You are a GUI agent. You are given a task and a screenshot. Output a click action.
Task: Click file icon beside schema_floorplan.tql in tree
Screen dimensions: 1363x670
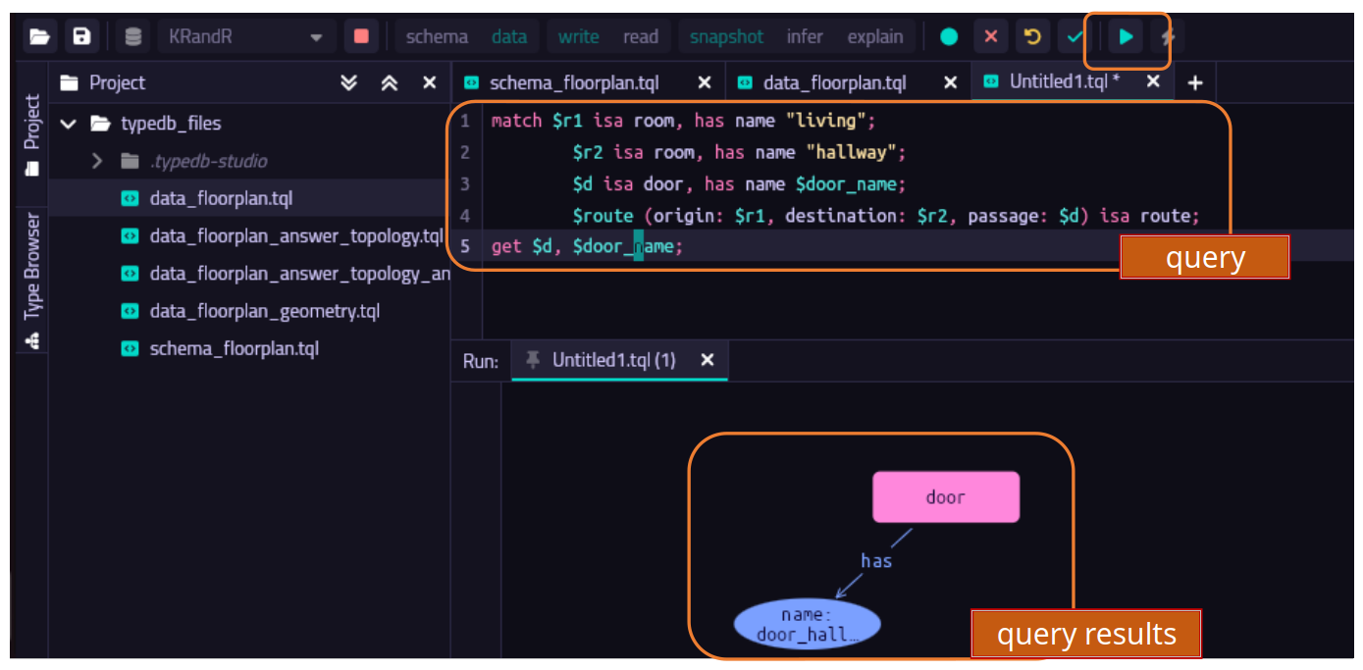[130, 348]
